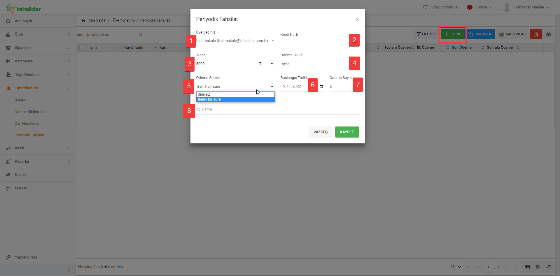Go to Üye Yönetimi breadcrumb link

tap(124, 20)
